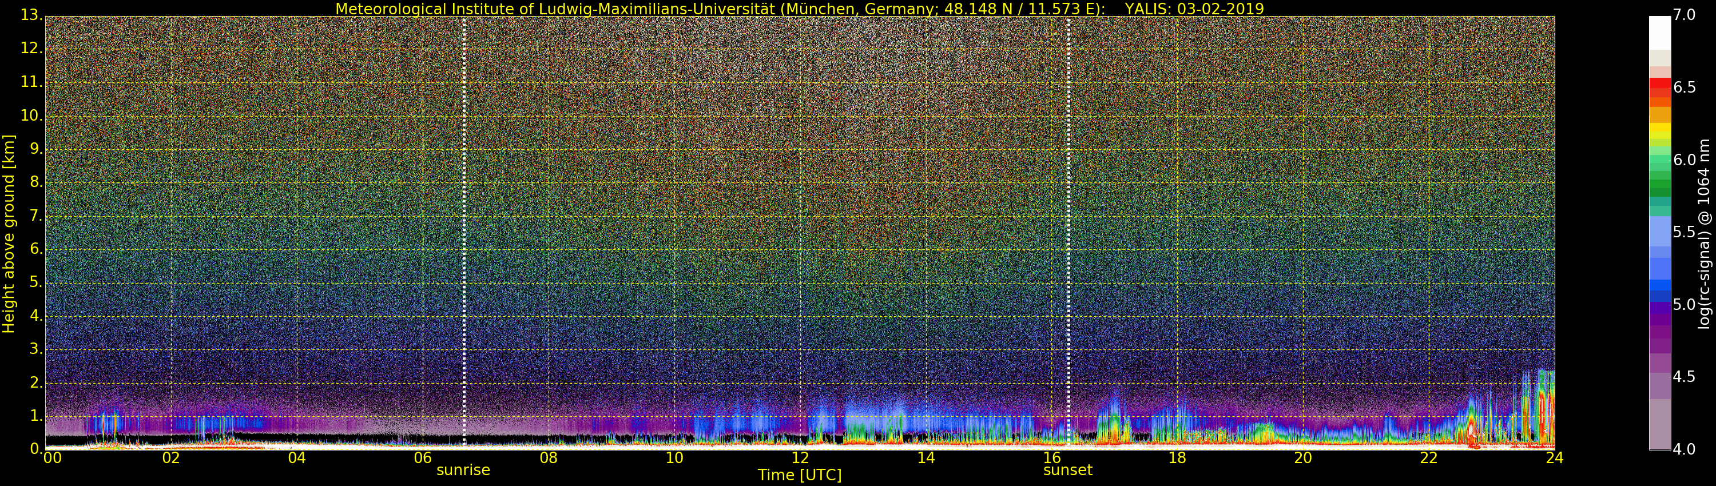Click the height axis tick '10.'
Viewport: 1716px width, 486px height.
pyautogui.click(x=32, y=115)
